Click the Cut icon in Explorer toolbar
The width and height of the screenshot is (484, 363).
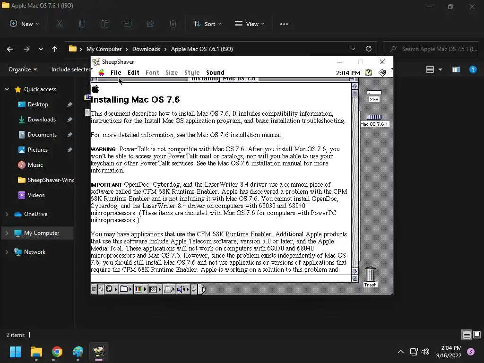point(60,24)
